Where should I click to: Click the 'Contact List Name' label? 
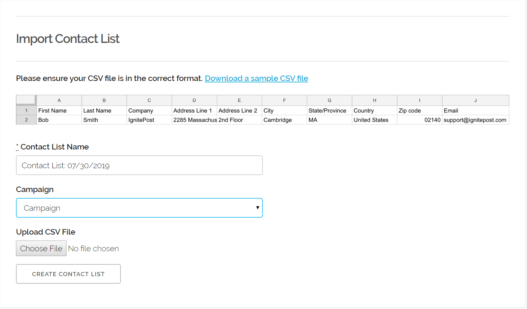pos(55,147)
